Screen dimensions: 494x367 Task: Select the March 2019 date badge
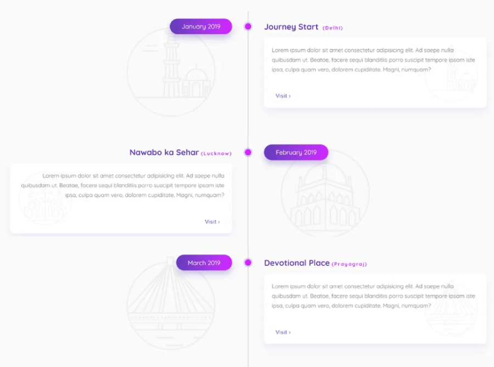[x=204, y=263]
